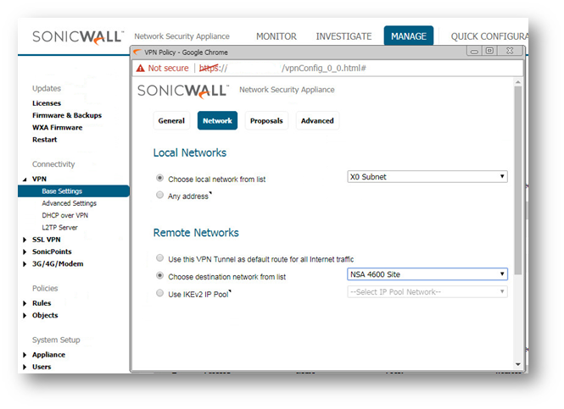Open the Select IP Pool Network dropdown

[x=427, y=292]
